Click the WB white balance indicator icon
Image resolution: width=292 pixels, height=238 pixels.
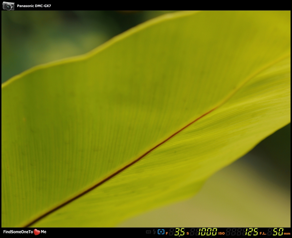[x=148, y=232]
